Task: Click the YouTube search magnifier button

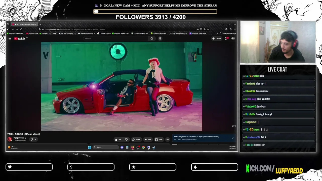Action: click(152, 38)
